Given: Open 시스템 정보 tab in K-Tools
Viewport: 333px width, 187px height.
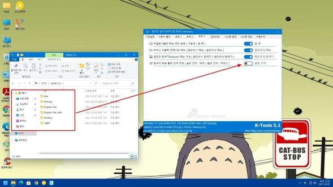Looking at the screenshot, I should pos(247,37).
